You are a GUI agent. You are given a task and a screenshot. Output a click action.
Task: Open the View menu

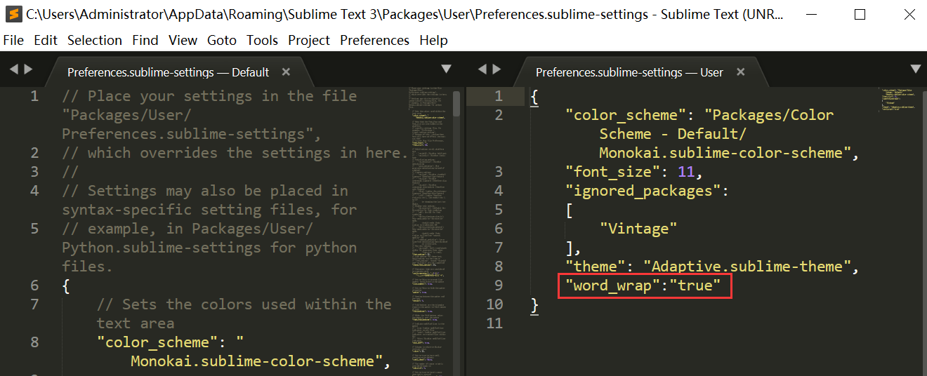[x=183, y=40]
